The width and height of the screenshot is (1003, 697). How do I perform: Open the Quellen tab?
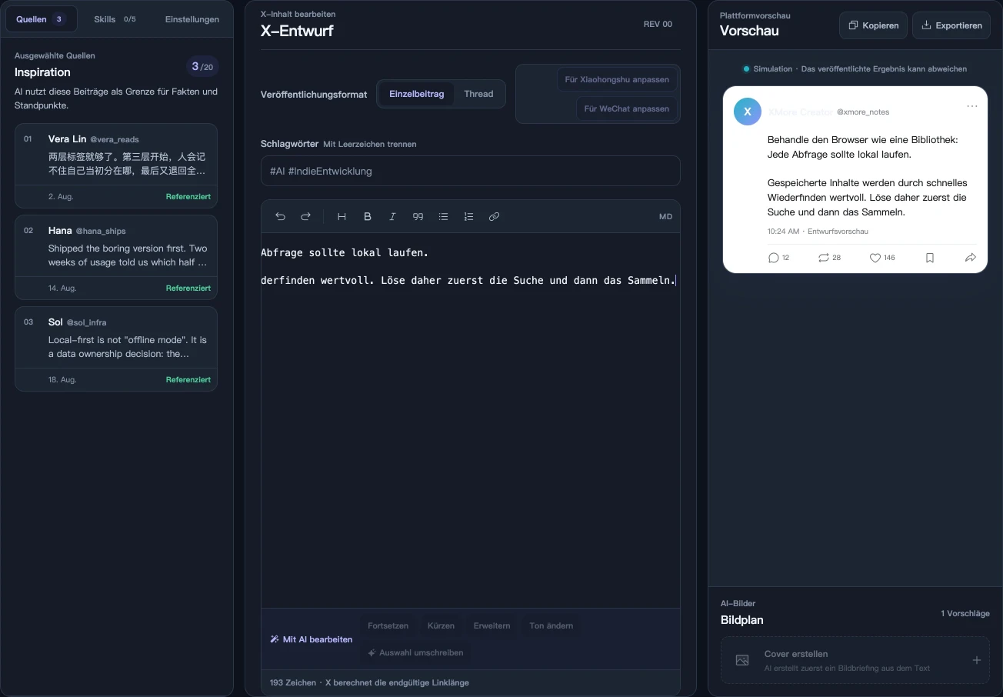42,19
